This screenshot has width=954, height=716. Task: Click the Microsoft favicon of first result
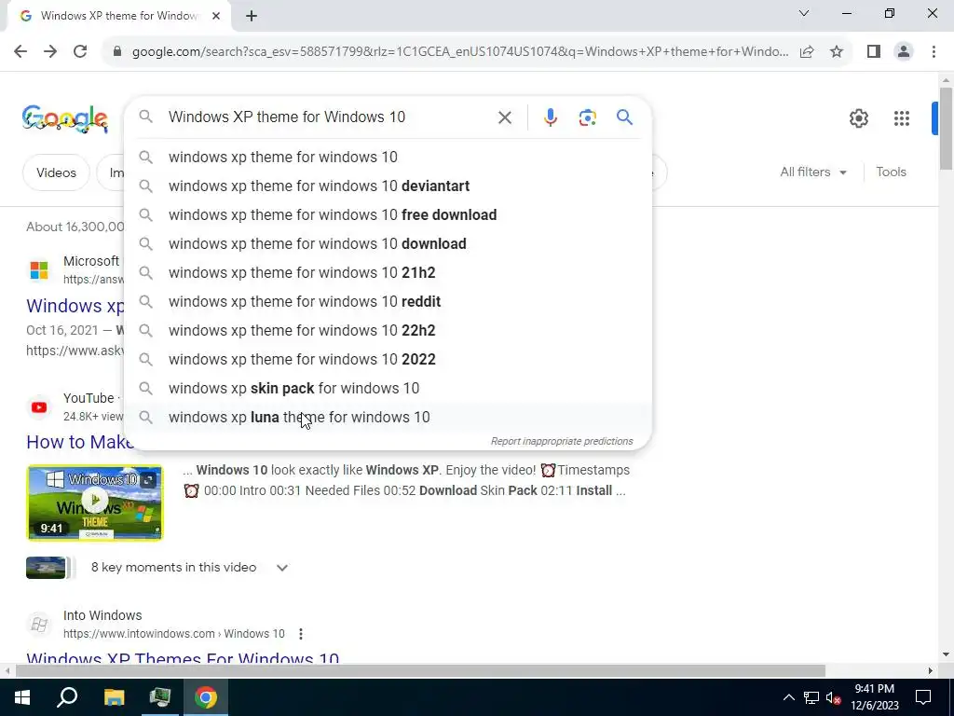click(x=39, y=270)
